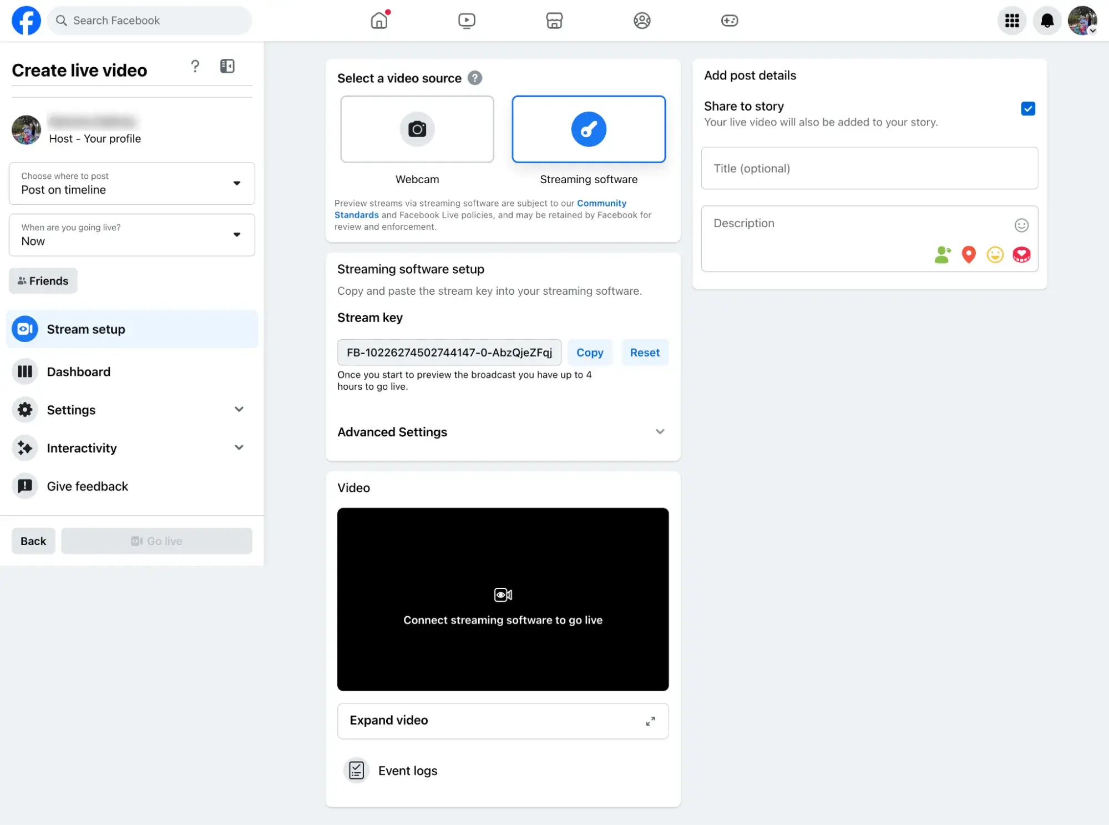Click the Facebook Watch video icon

point(467,20)
